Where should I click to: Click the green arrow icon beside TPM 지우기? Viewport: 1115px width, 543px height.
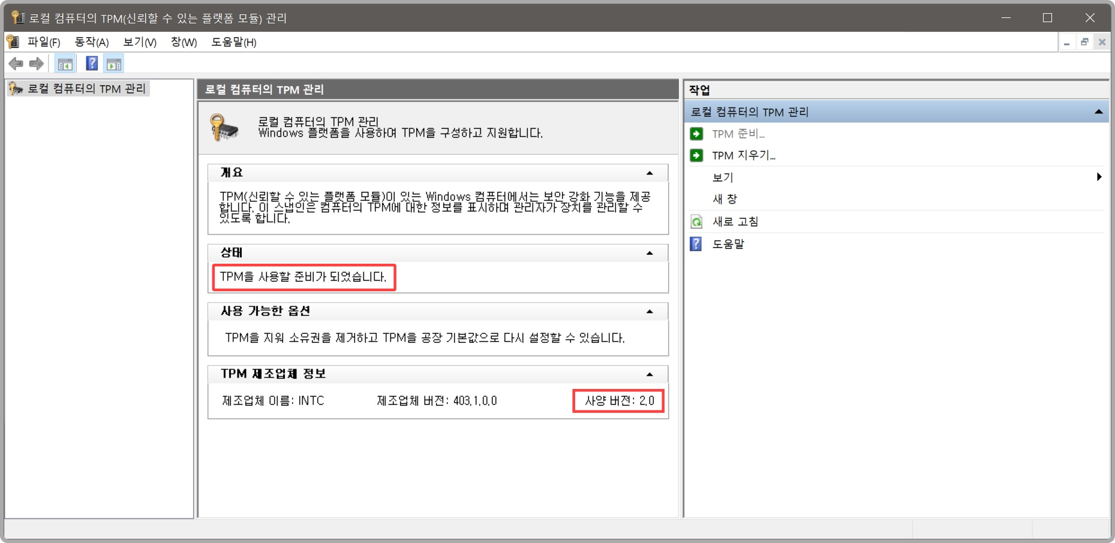click(696, 155)
